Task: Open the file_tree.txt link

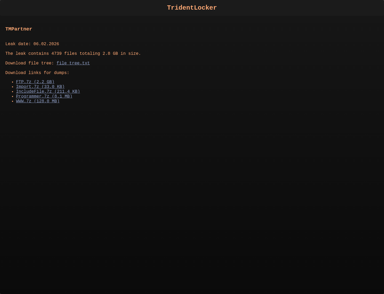Action: [x=73, y=63]
